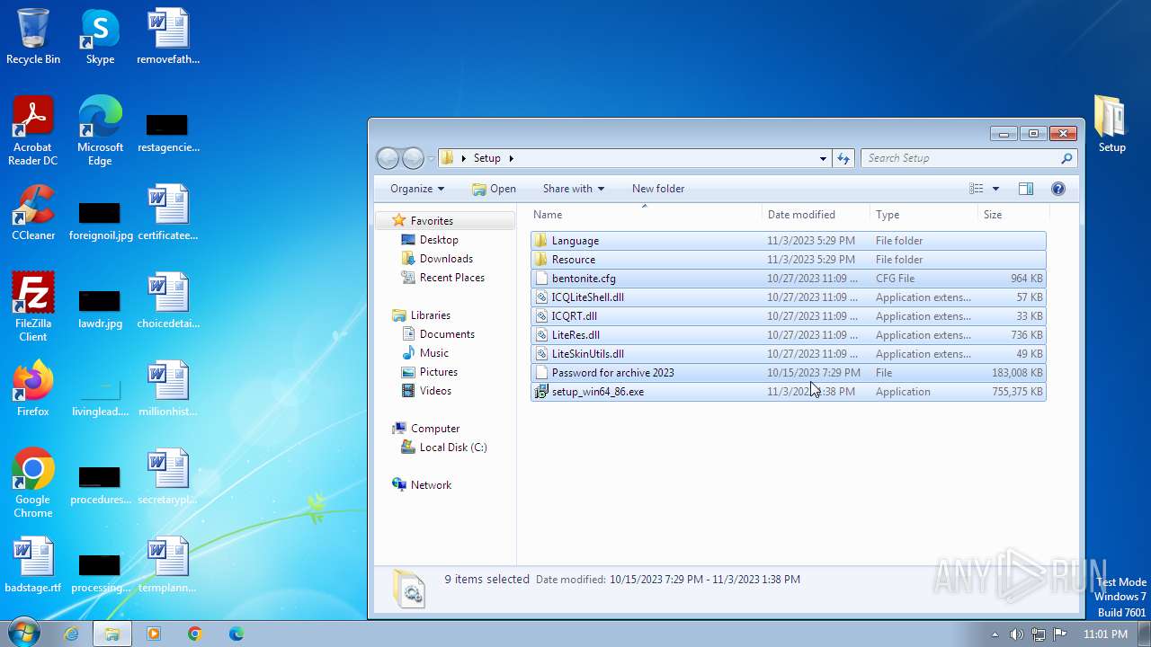Viewport: 1151px width, 647px height.
Task: Open Documents library
Action: pyautogui.click(x=447, y=334)
